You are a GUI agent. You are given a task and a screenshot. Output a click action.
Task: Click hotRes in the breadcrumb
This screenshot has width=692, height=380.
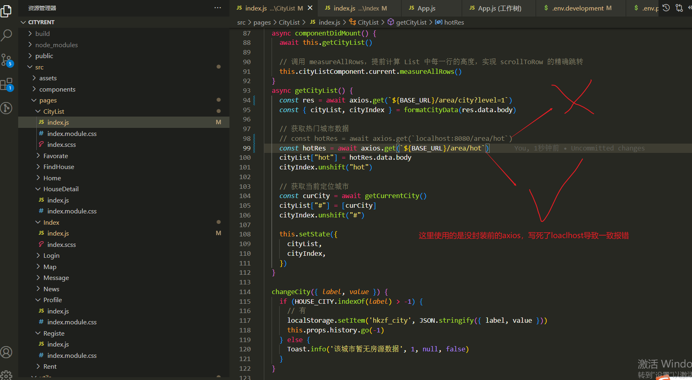454,23
